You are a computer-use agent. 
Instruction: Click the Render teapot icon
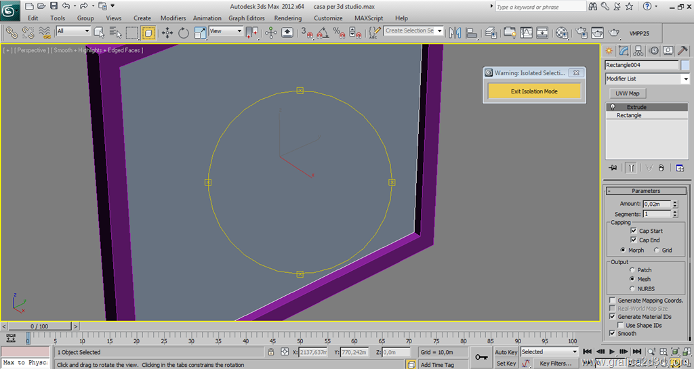coord(614,32)
